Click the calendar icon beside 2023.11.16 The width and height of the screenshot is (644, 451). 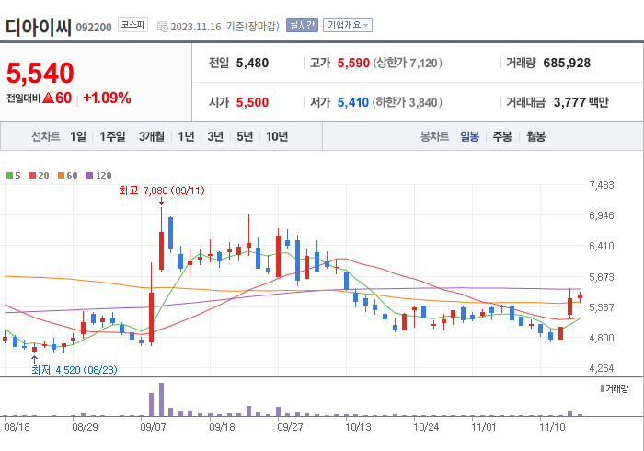[163, 27]
